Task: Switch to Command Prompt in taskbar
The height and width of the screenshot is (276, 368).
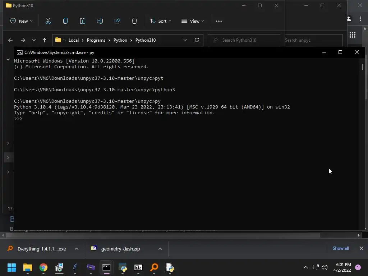Action: click(x=106, y=267)
